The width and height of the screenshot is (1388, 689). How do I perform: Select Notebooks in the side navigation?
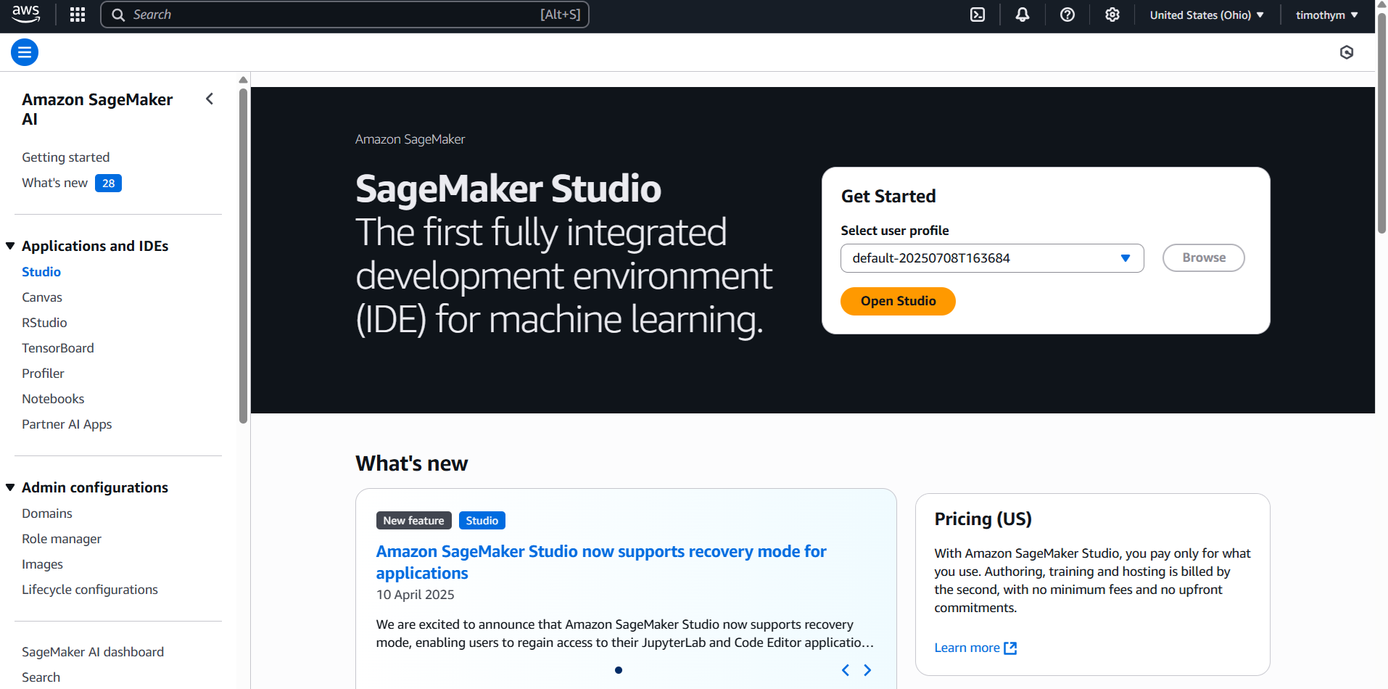(53, 399)
